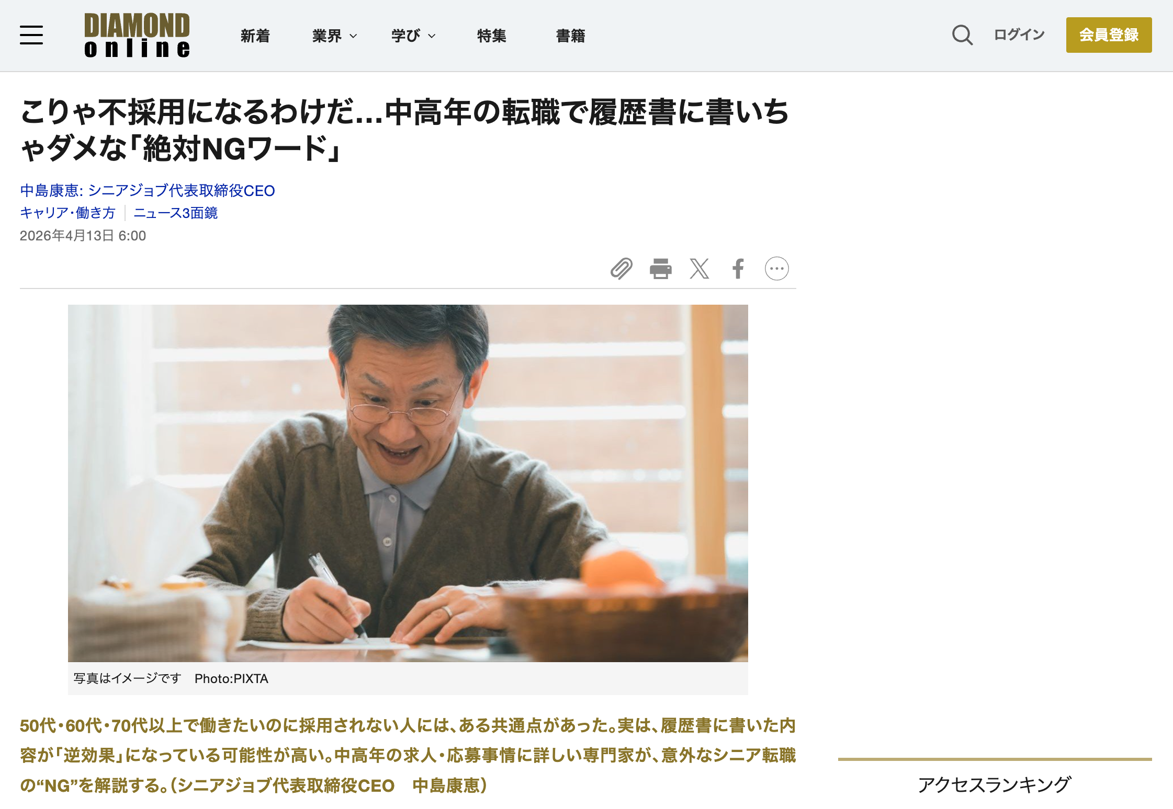
Task: Share article on X
Action: pyautogui.click(x=700, y=269)
